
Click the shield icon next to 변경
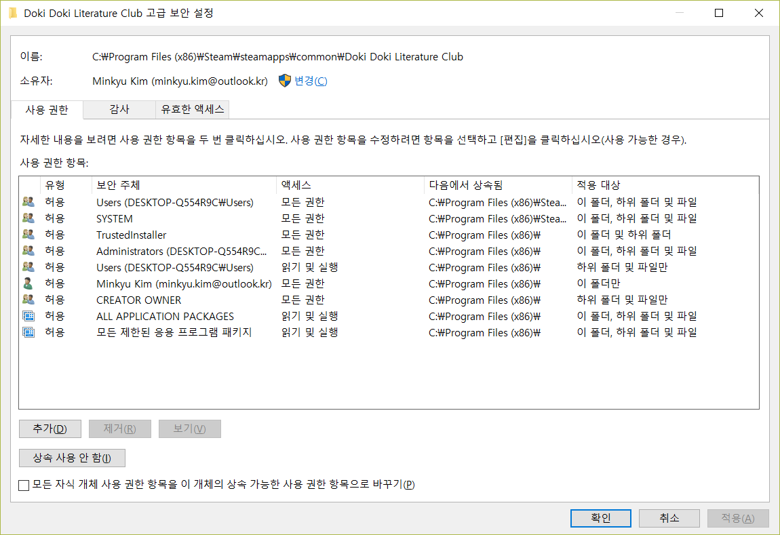click(285, 81)
